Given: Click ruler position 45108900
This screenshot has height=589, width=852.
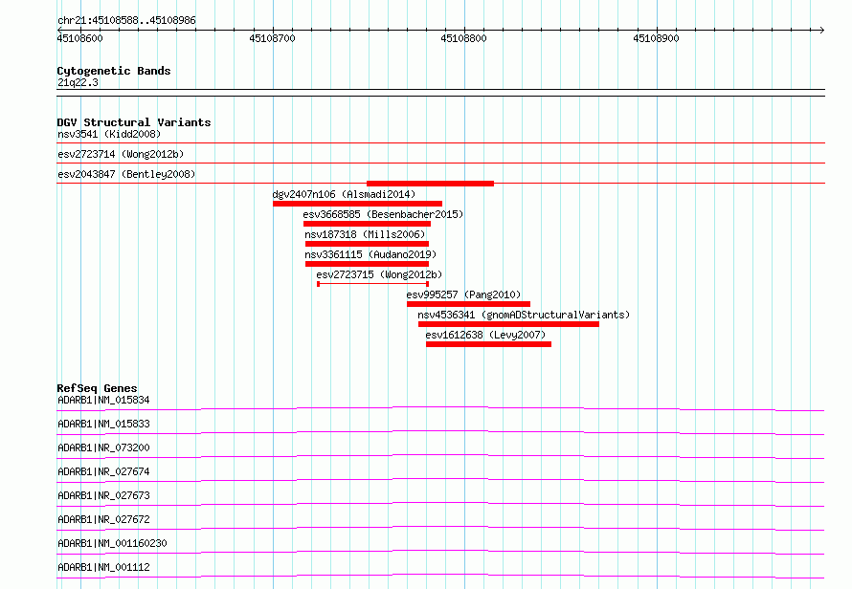Looking at the screenshot, I should click(x=656, y=38).
